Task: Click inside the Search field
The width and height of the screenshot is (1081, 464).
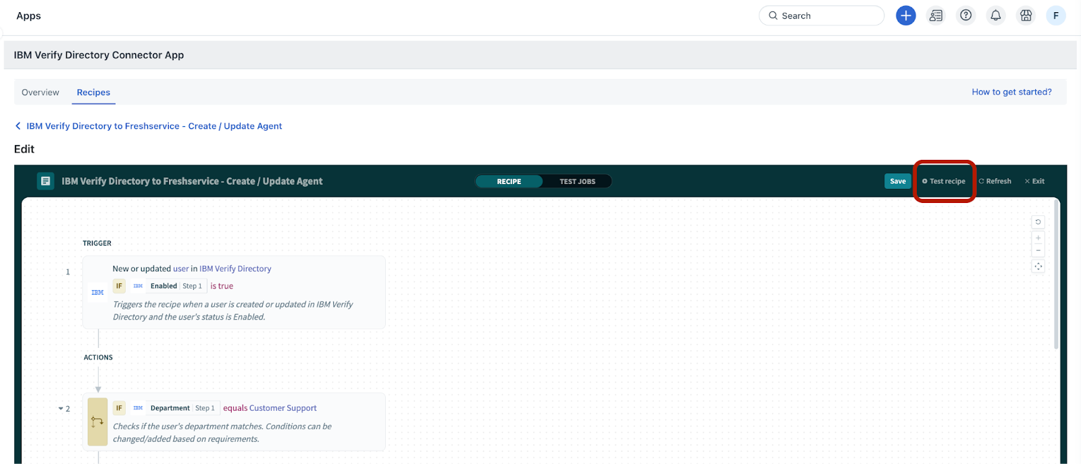Action: [x=822, y=16]
